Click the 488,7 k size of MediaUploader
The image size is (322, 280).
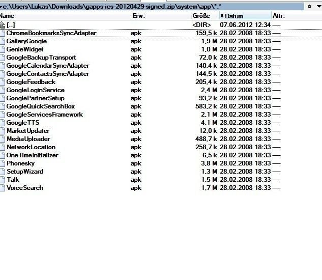(207, 139)
